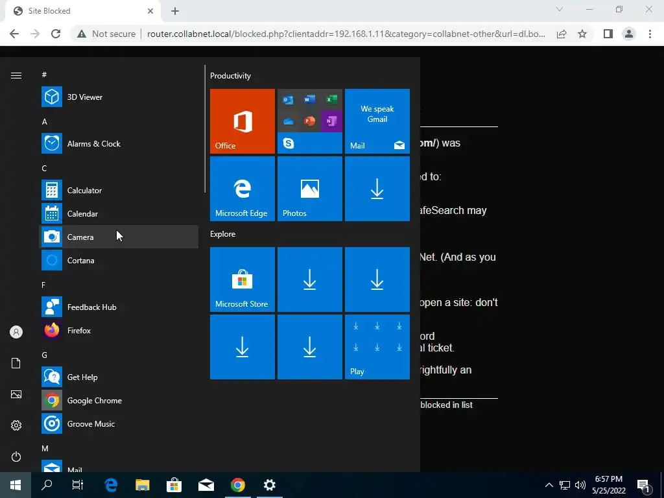
Task: Open the Calculator app
Action: (x=119, y=190)
